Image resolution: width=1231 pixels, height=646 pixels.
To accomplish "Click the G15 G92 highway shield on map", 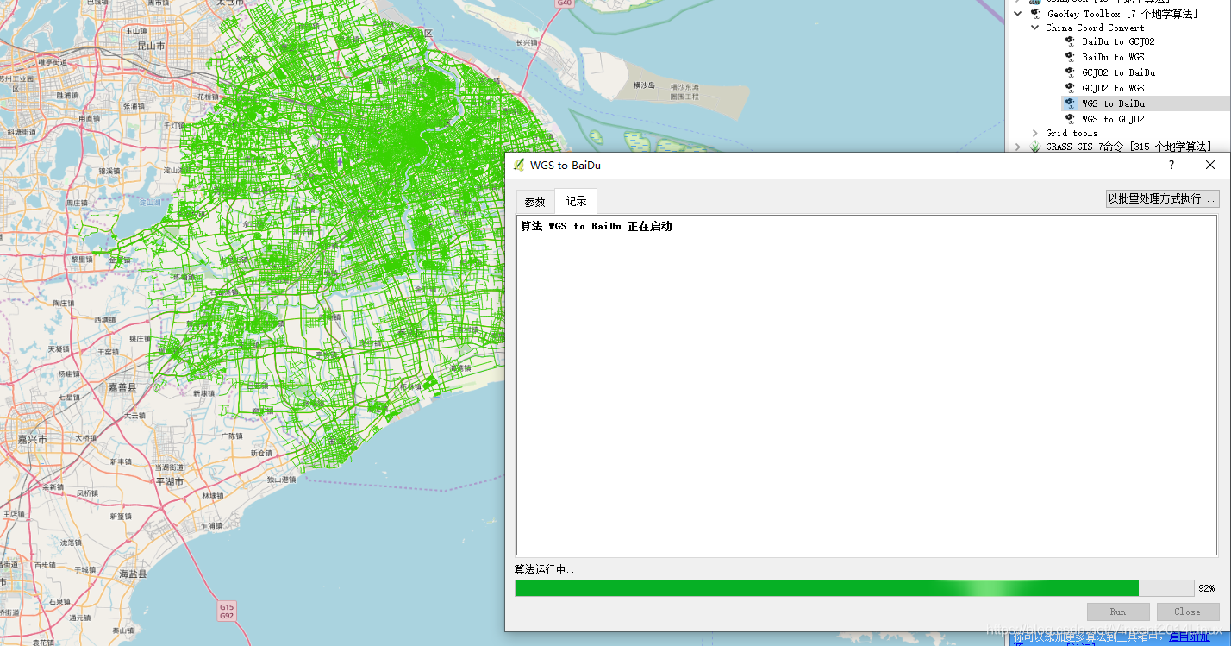I will (227, 612).
